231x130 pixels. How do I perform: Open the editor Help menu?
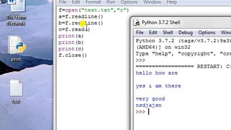pyautogui.click(x=172, y=2)
